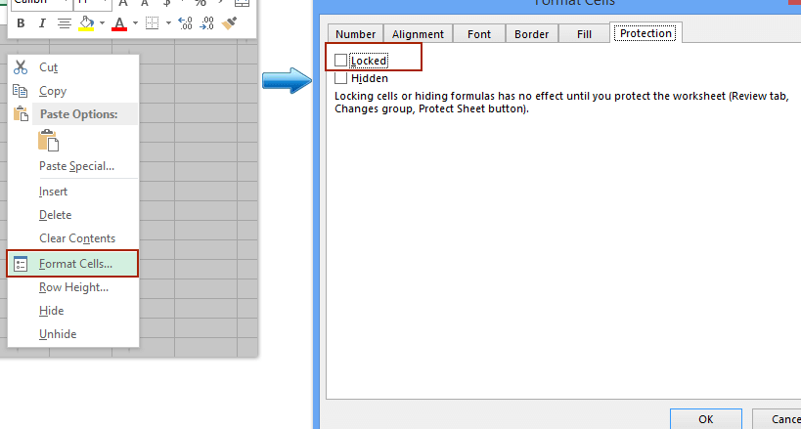Expand the borders dropdown arrow
This screenshot has width=801, height=429.
click(168, 23)
